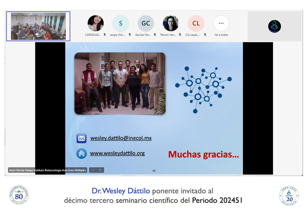The height and width of the screenshot is (215, 308).
Task: Click the Perroni participant photo avatar
Action: 171,23
